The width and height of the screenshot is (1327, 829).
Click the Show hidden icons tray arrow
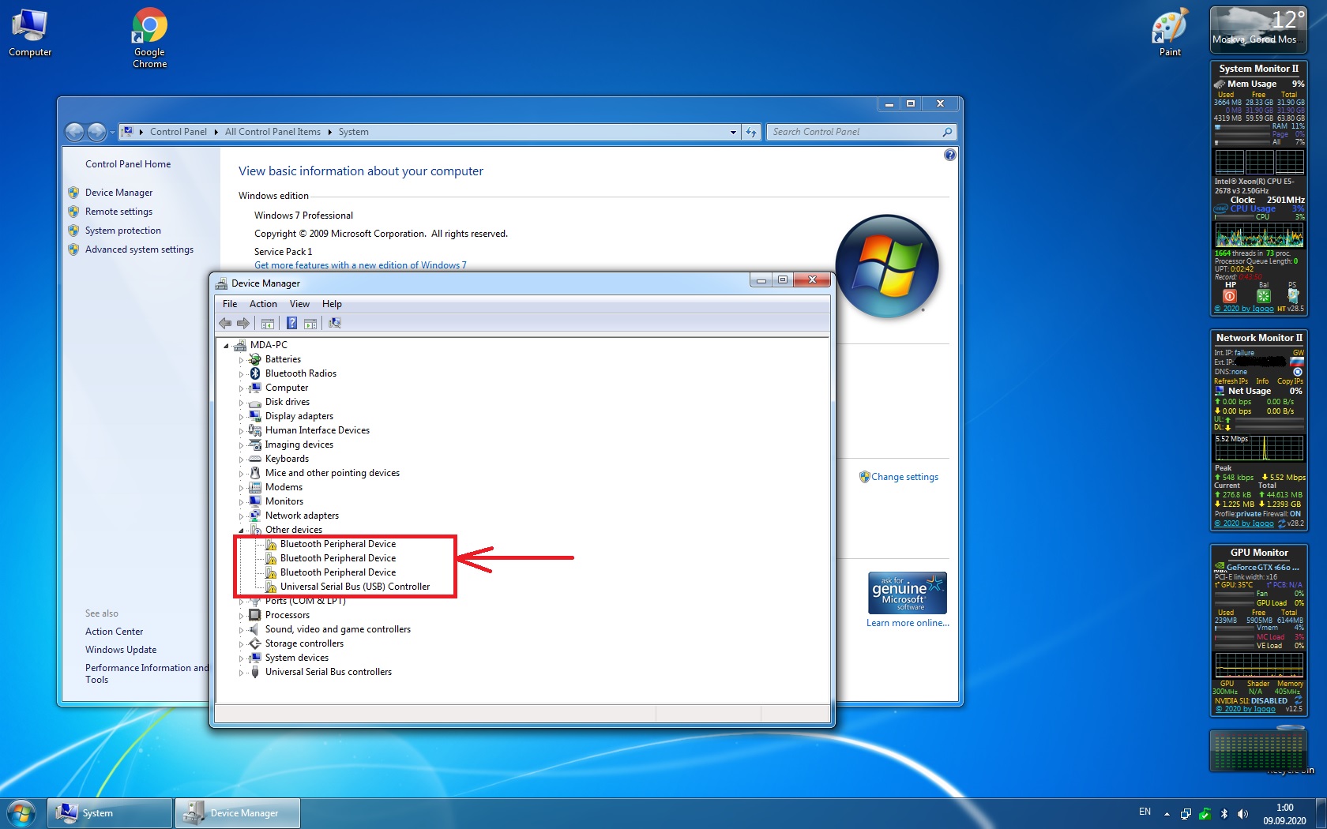click(x=1167, y=813)
